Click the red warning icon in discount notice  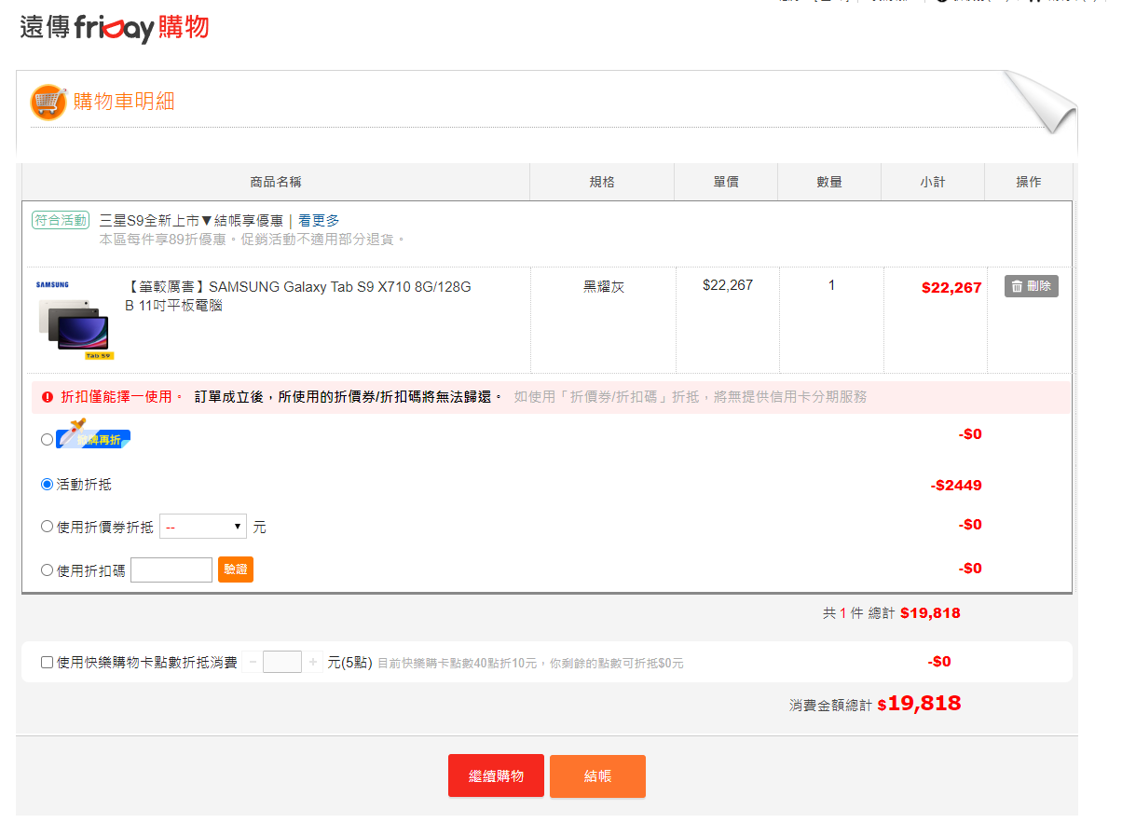(48, 397)
